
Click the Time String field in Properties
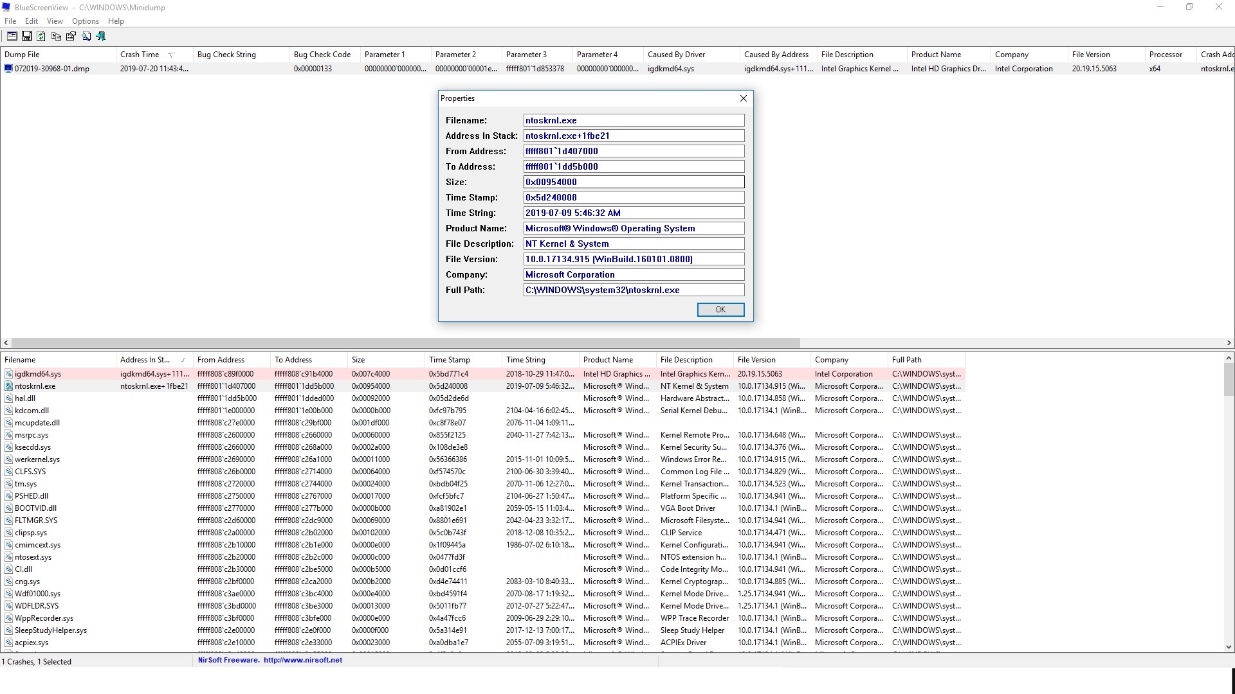pyautogui.click(x=634, y=213)
